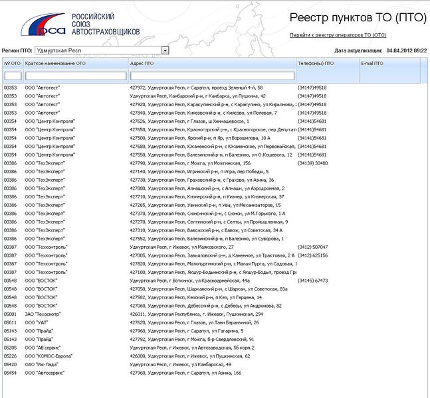Viewport: 430px width, 398px height.
Task: Open link Перейти к реестру операторов ТО
Action: pyautogui.click(x=338, y=35)
